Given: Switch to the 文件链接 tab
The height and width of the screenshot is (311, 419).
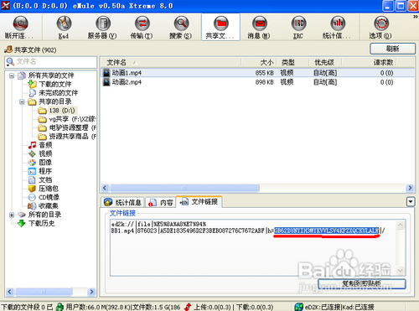Looking at the screenshot, I should pyautogui.click(x=199, y=202).
